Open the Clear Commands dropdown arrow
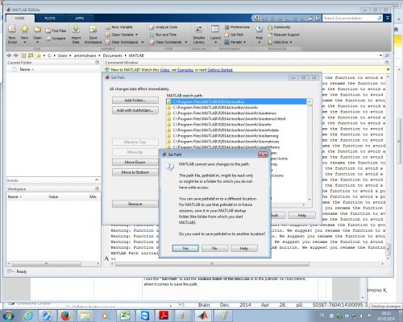The width and height of the screenshot is (403, 322). [185, 42]
